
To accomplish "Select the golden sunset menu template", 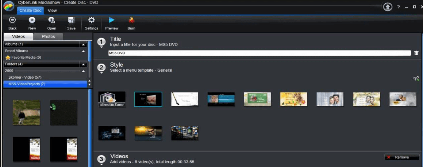I will [x=148, y=133].
